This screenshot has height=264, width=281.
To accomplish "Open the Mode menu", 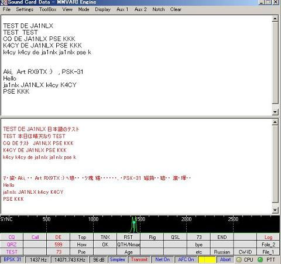I will (84, 9).
